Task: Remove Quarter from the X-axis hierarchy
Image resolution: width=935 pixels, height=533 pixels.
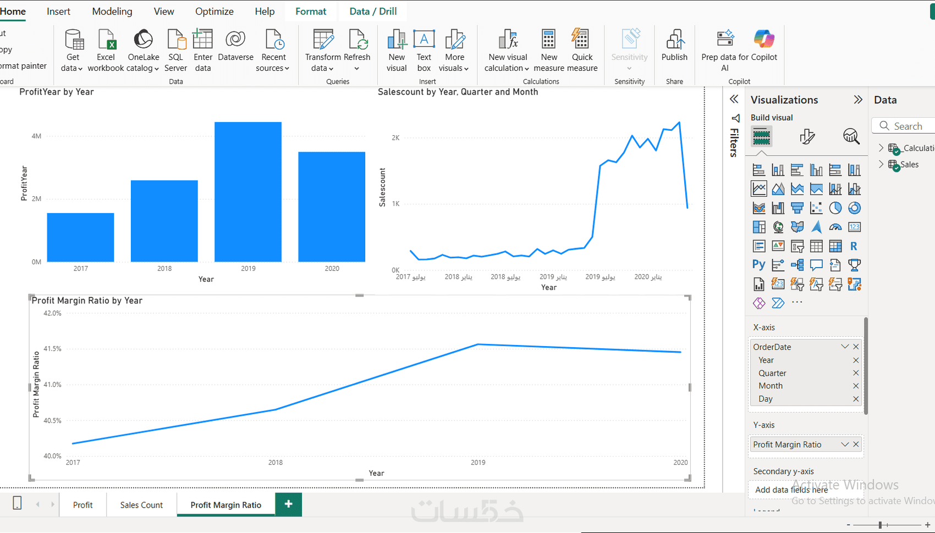Action: (x=856, y=373)
